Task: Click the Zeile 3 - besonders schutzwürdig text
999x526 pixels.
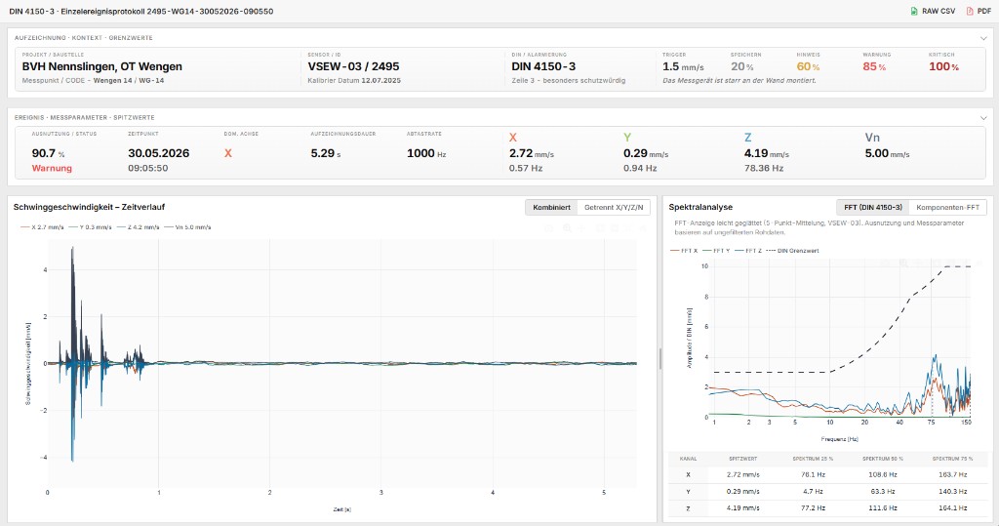Action: pos(569,81)
